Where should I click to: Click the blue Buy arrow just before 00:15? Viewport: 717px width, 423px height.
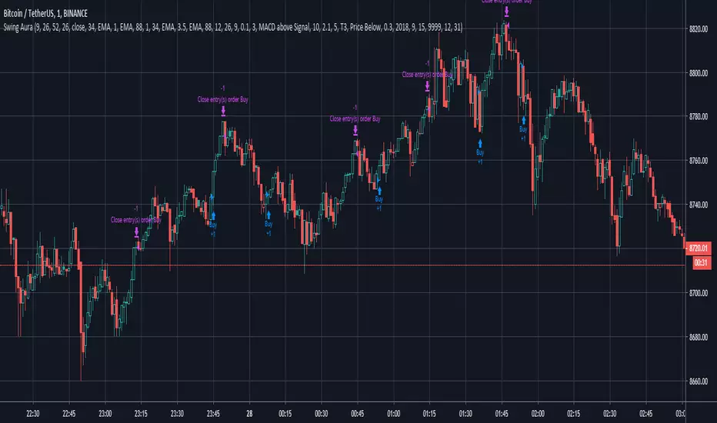tap(268, 215)
